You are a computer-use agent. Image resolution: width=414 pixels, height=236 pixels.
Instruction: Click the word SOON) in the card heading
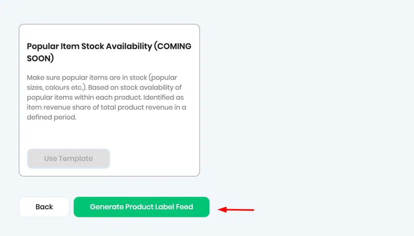point(40,58)
